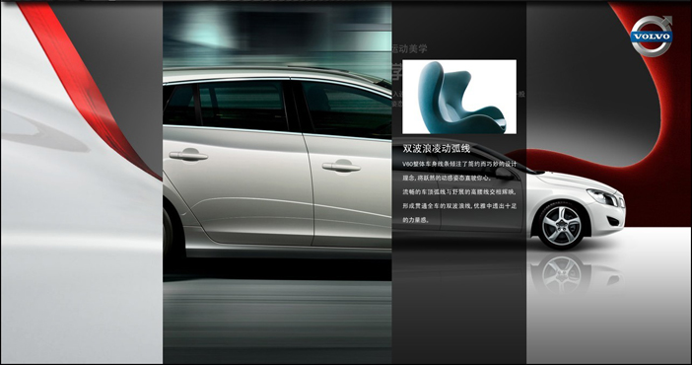The height and width of the screenshot is (365, 692).
Task: Click the white car's front alloy wheel
Action: coord(561,226)
